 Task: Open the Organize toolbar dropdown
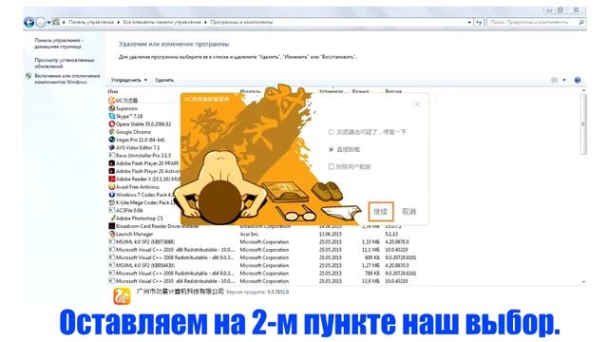click(129, 80)
